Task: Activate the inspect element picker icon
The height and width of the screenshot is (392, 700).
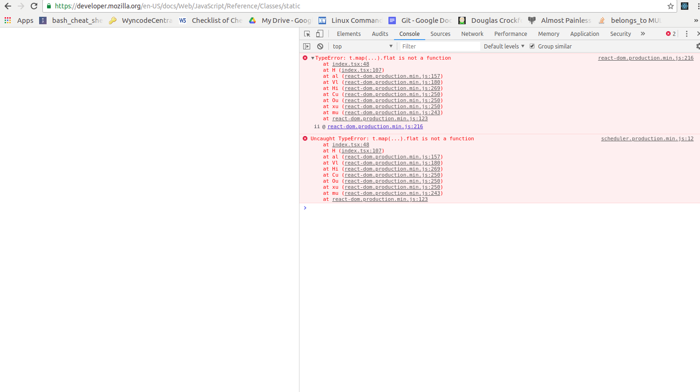Action: pos(307,34)
